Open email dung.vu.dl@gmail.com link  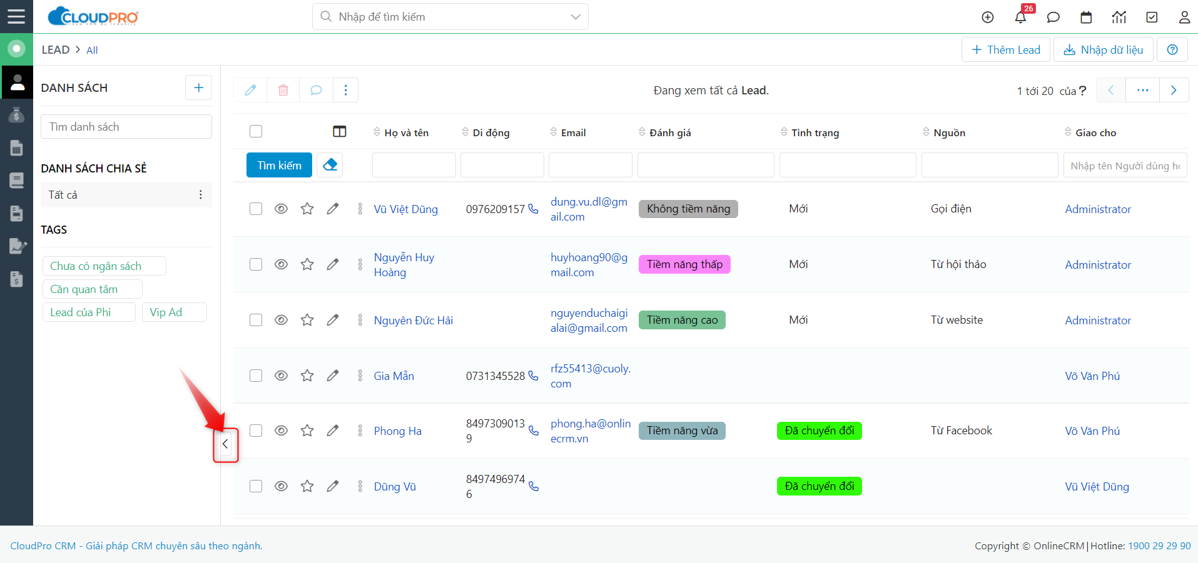coord(589,209)
